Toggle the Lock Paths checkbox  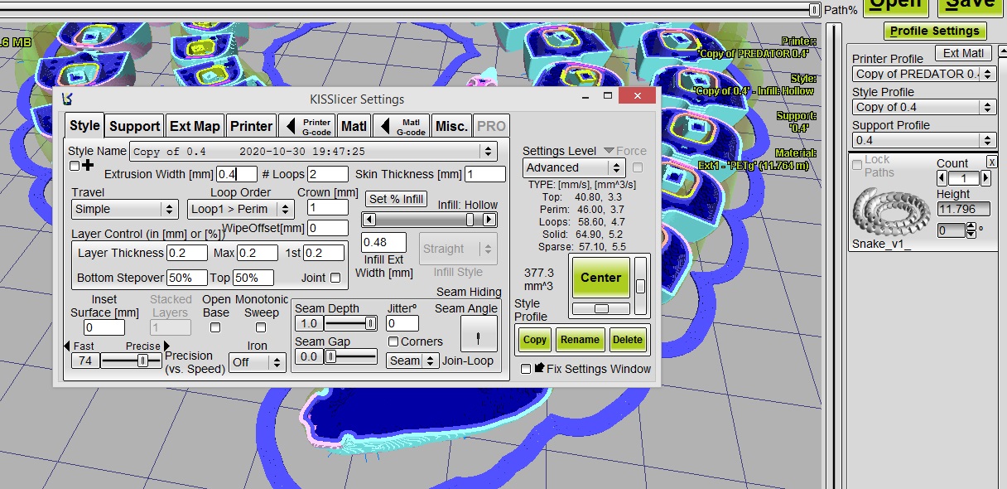pos(857,165)
